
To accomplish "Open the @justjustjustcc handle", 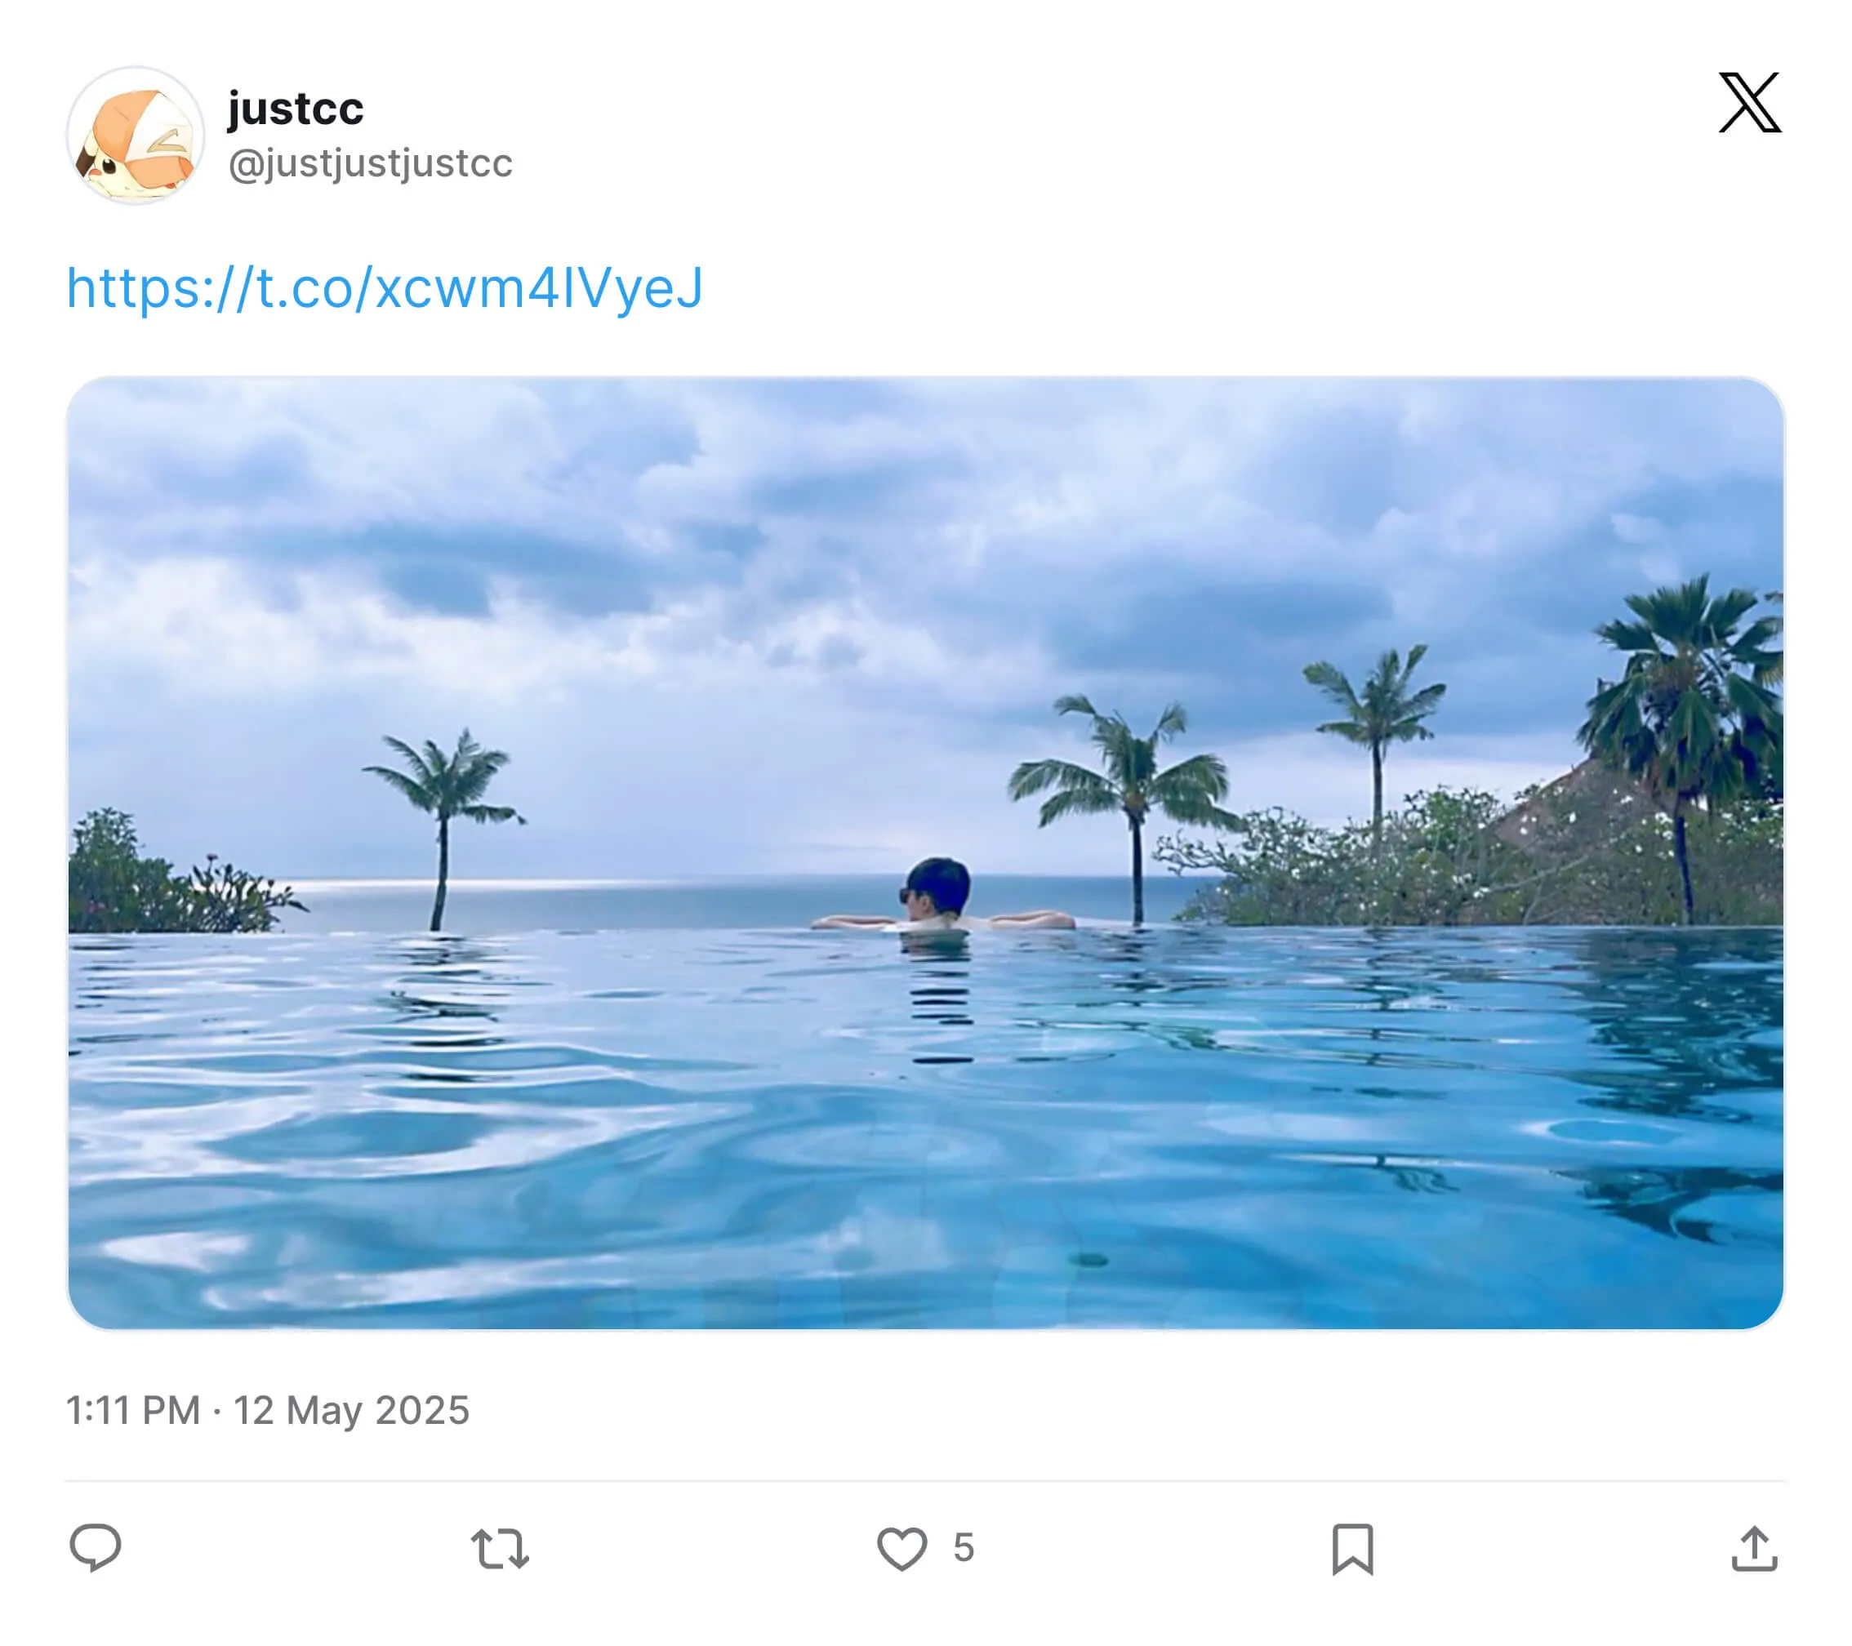I will [370, 163].
